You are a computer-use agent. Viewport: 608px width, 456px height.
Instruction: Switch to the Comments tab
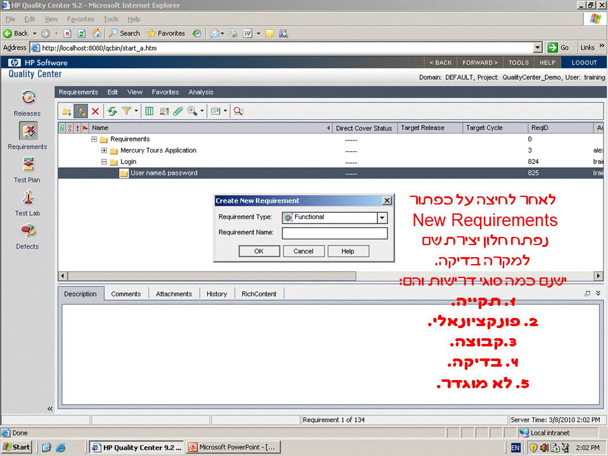(126, 294)
